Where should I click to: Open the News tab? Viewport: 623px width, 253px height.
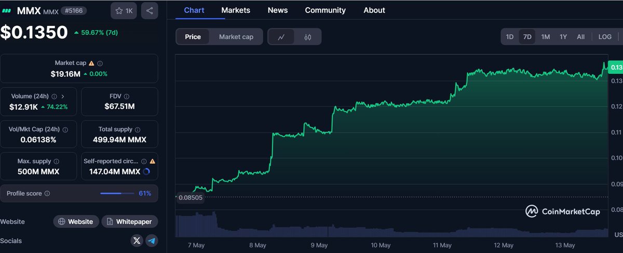point(278,10)
